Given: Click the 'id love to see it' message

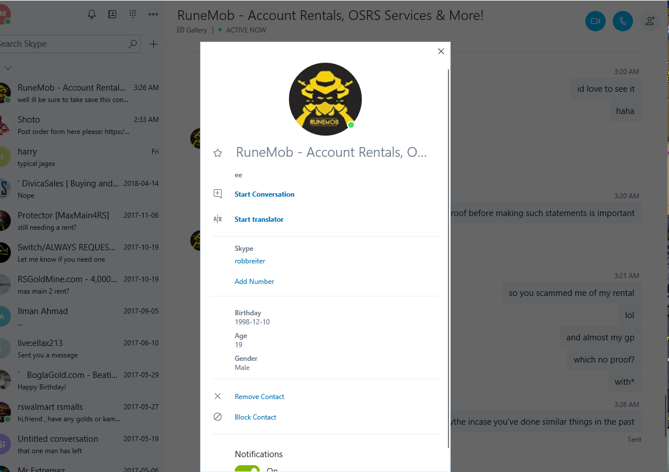Looking at the screenshot, I should coord(606,89).
